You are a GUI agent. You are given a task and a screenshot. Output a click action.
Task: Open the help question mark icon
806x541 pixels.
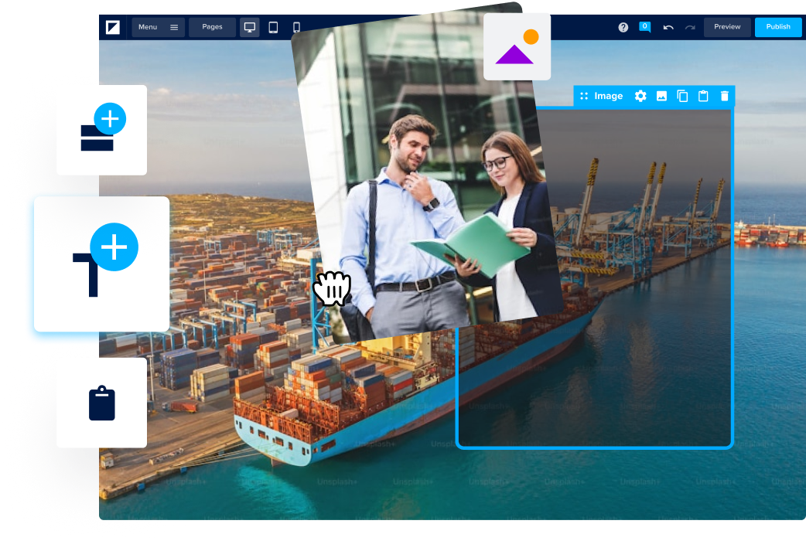click(623, 27)
